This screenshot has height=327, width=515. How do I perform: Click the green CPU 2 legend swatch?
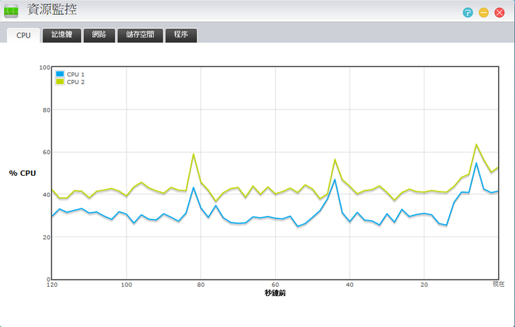click(x=59, y=82)
